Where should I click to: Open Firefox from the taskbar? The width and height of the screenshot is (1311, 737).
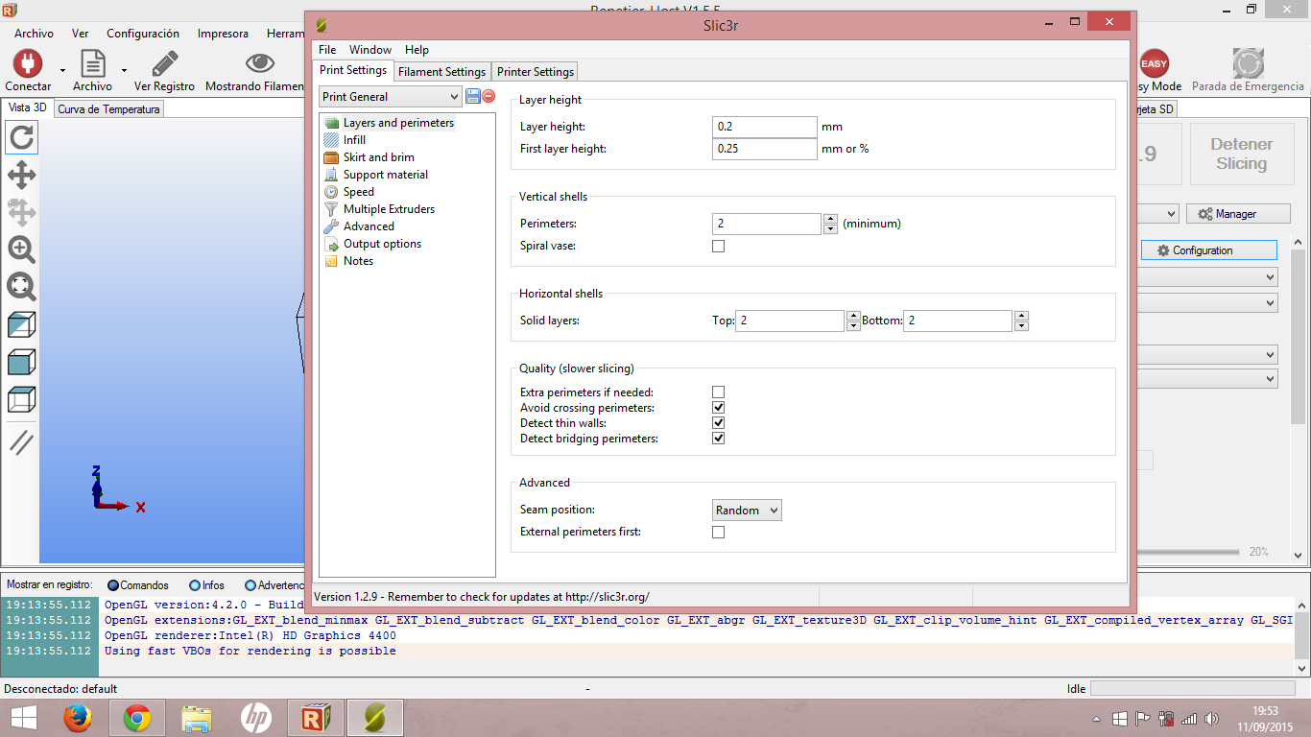(x=78, y=717)
